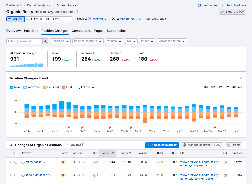Show more country databases via ellipsis

coord(67,19)
